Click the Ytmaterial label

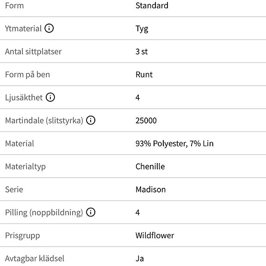point(23,29)
